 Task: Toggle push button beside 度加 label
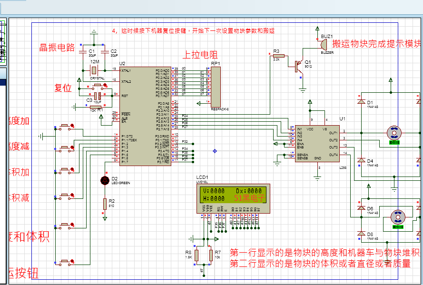click(x=65, y=127)
